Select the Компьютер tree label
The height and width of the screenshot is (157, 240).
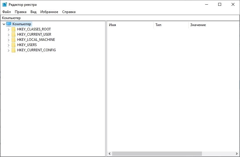coord(22,24)
